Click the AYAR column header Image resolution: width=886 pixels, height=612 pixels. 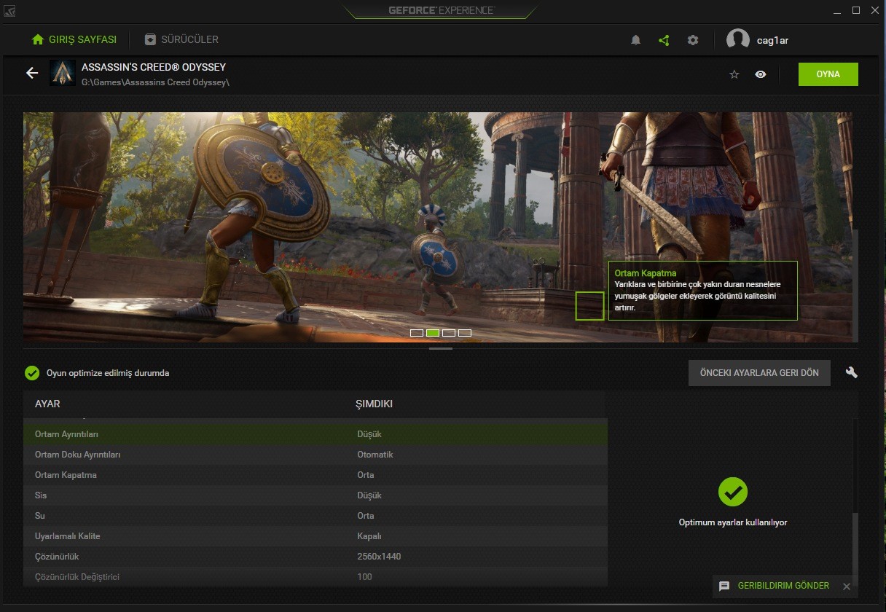coord(47,404)
